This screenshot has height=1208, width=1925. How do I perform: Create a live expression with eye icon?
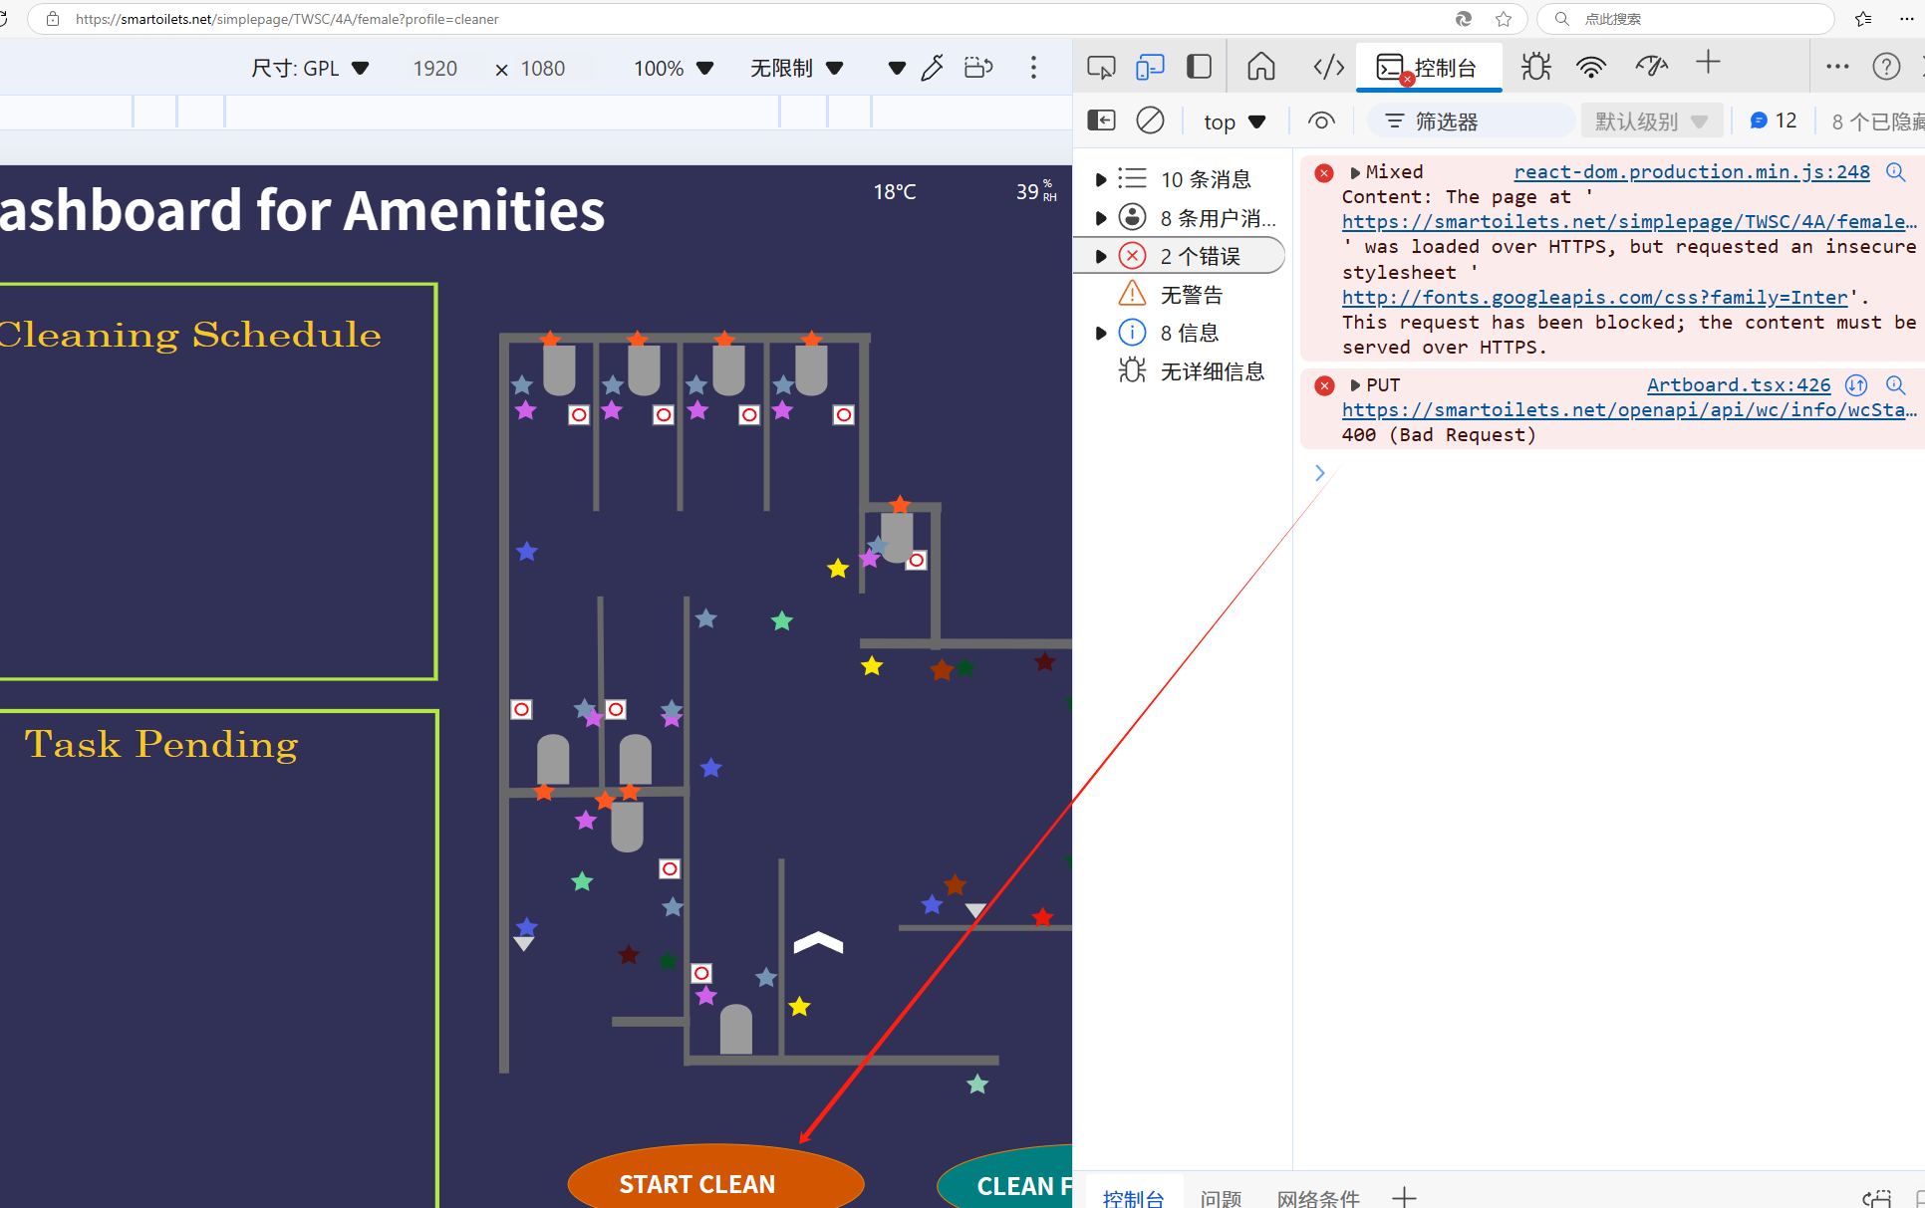click(1321, 121)
